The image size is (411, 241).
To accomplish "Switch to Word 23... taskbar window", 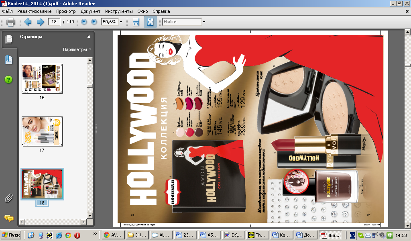I will tap(185, 235).
